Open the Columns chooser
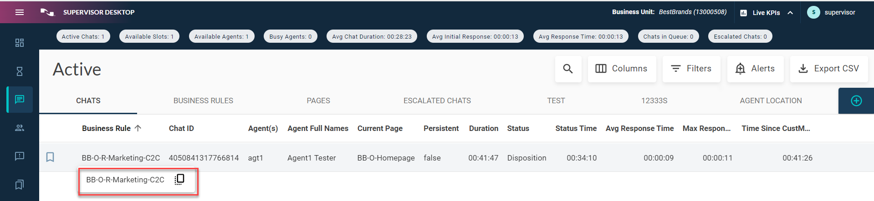874x201 pixels. pyautogui.click(x=621, y=69)
